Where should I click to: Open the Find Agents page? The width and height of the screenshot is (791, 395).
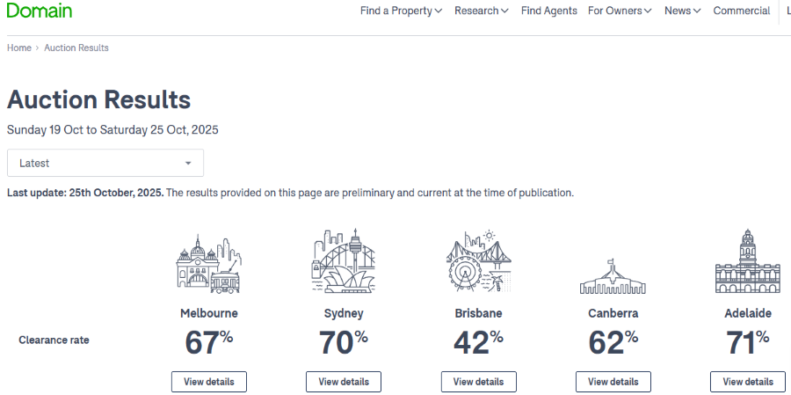coord(548,11)
